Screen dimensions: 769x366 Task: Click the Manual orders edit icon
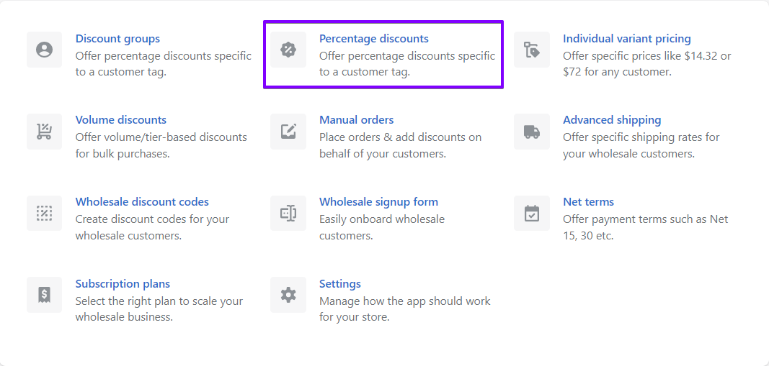point(288,131)
